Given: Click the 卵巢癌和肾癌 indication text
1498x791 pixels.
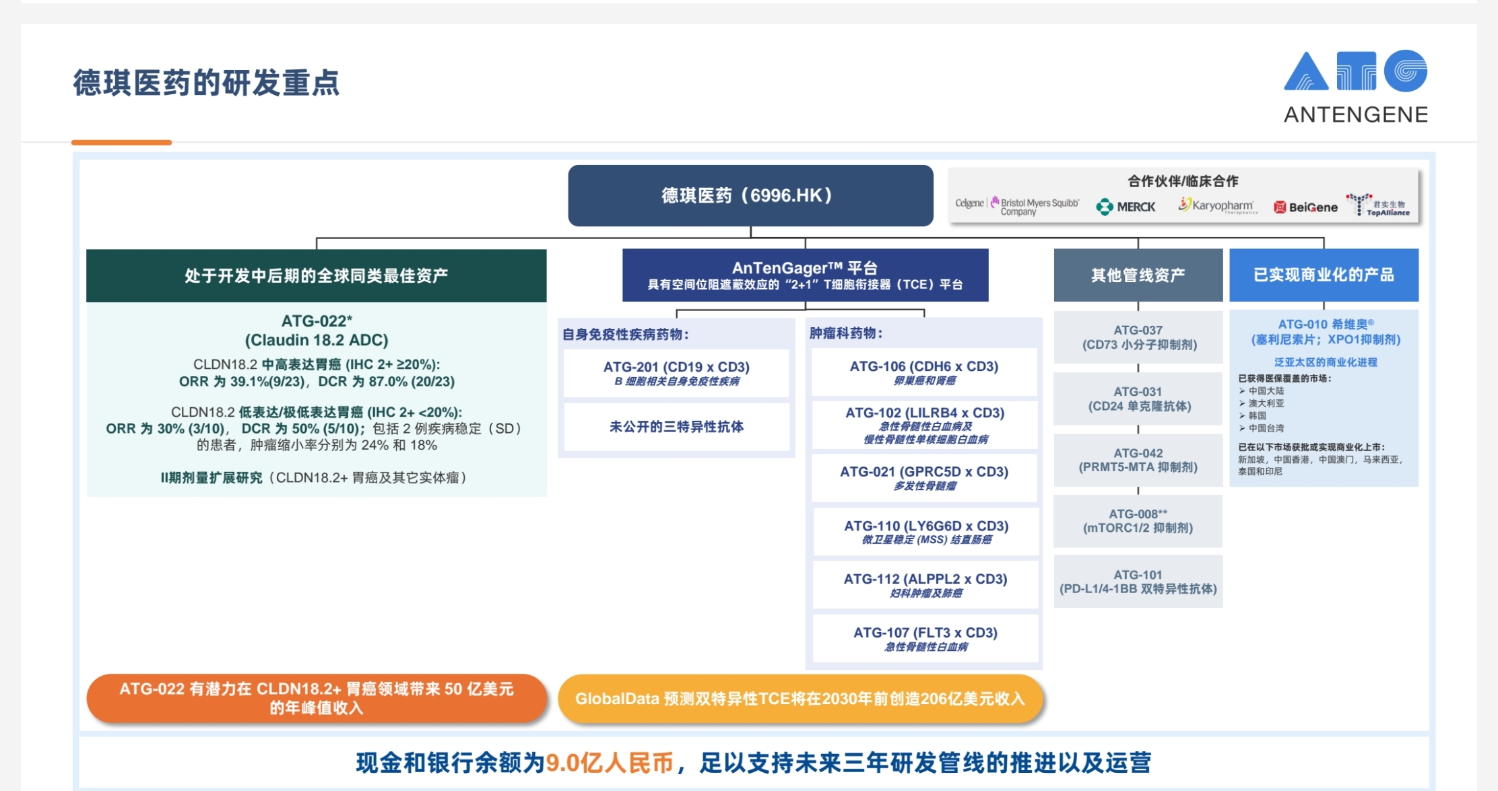Looking at the screenshot, I should 924,381.
